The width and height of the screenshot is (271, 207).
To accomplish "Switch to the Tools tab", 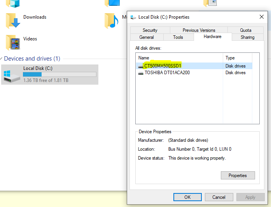I will pos(178,37).
